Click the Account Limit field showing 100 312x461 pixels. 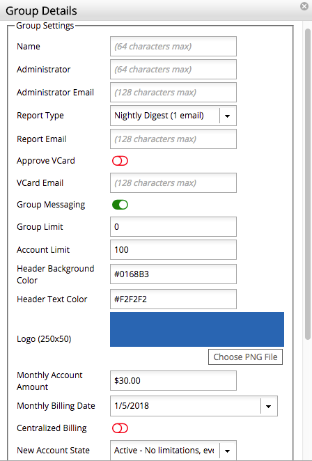coord(173,249)
